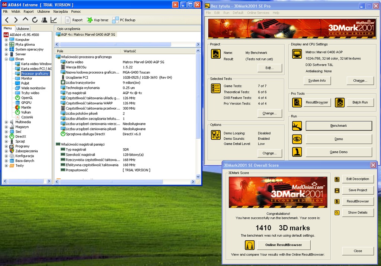Click the Online ResultBrowser button

coord(284,245)
